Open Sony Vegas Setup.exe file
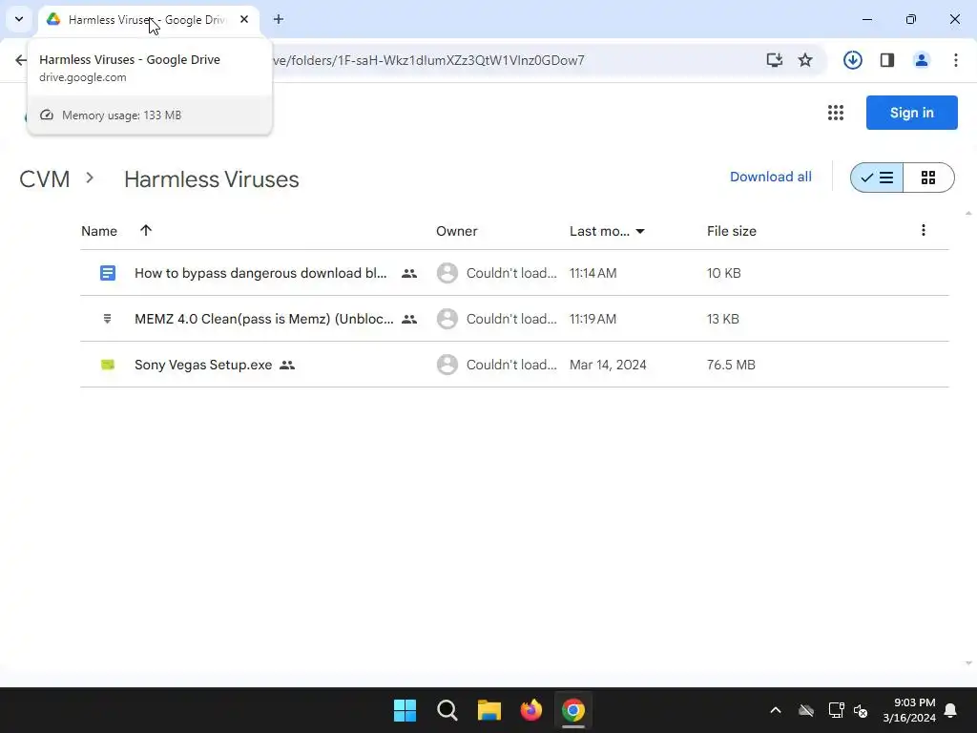The height and width of the screenshot is (733, 977). (203, 365)
